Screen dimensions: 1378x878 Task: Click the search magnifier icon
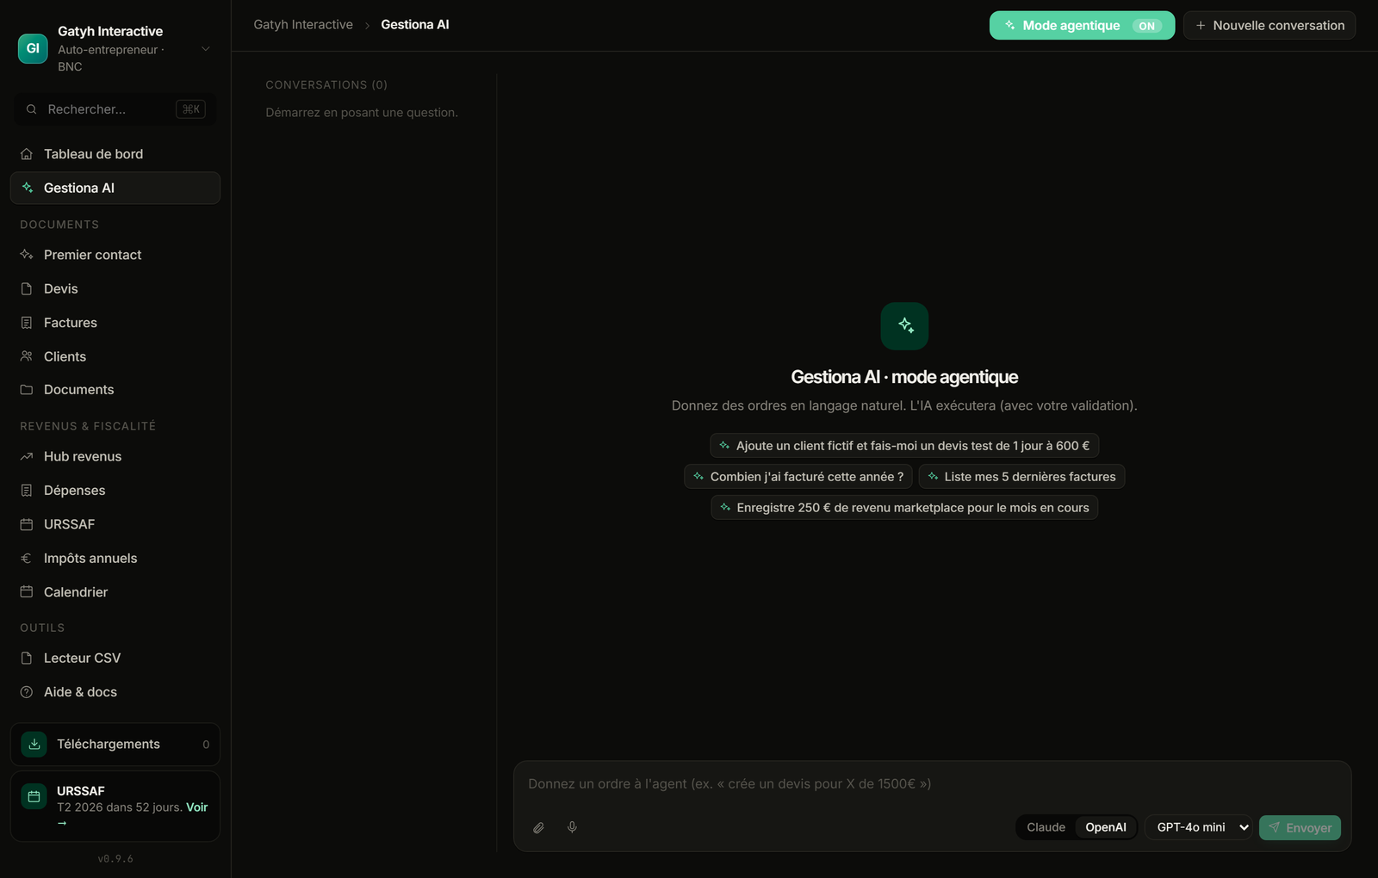32,109
